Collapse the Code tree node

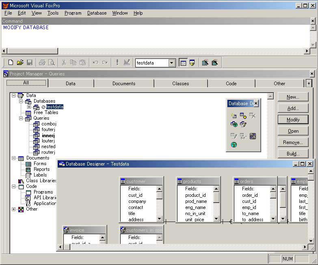tap(13, 186)
